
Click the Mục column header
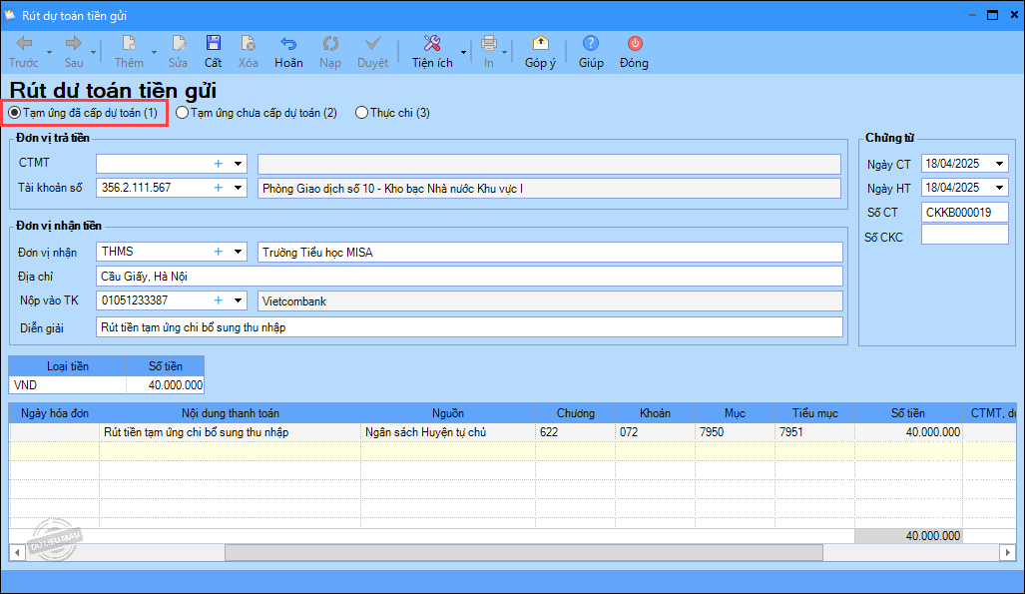pyautogui.click(x=735, y=413)
